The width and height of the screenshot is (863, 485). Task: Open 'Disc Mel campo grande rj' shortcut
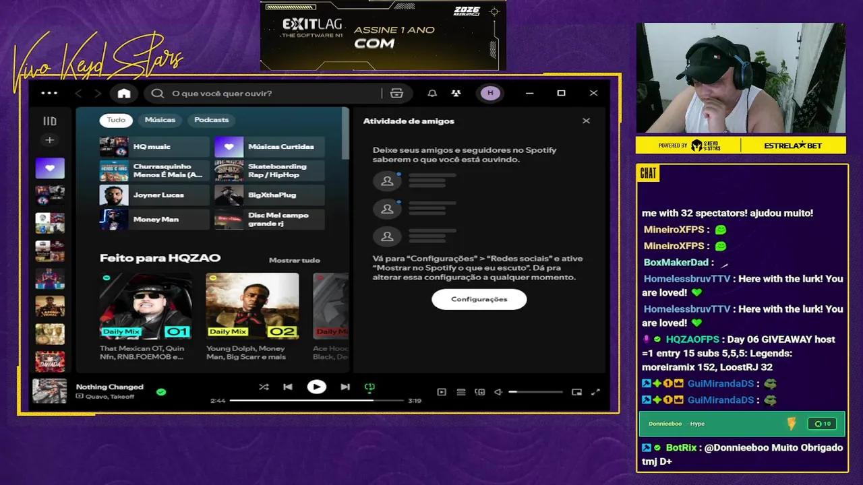point(270,220)
